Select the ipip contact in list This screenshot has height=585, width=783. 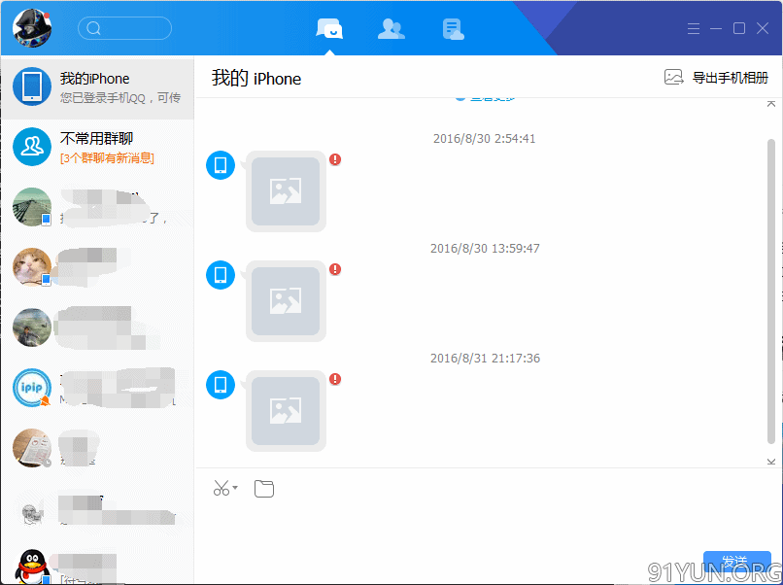97,388
